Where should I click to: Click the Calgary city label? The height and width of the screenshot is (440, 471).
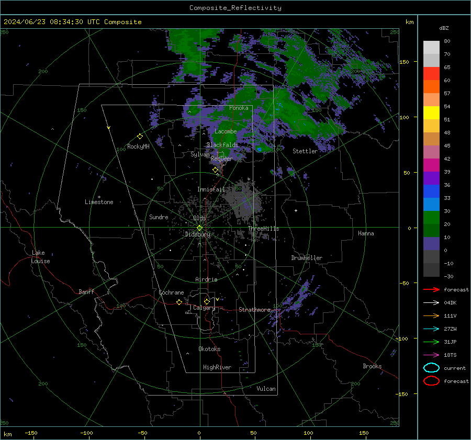click(204, 308)
